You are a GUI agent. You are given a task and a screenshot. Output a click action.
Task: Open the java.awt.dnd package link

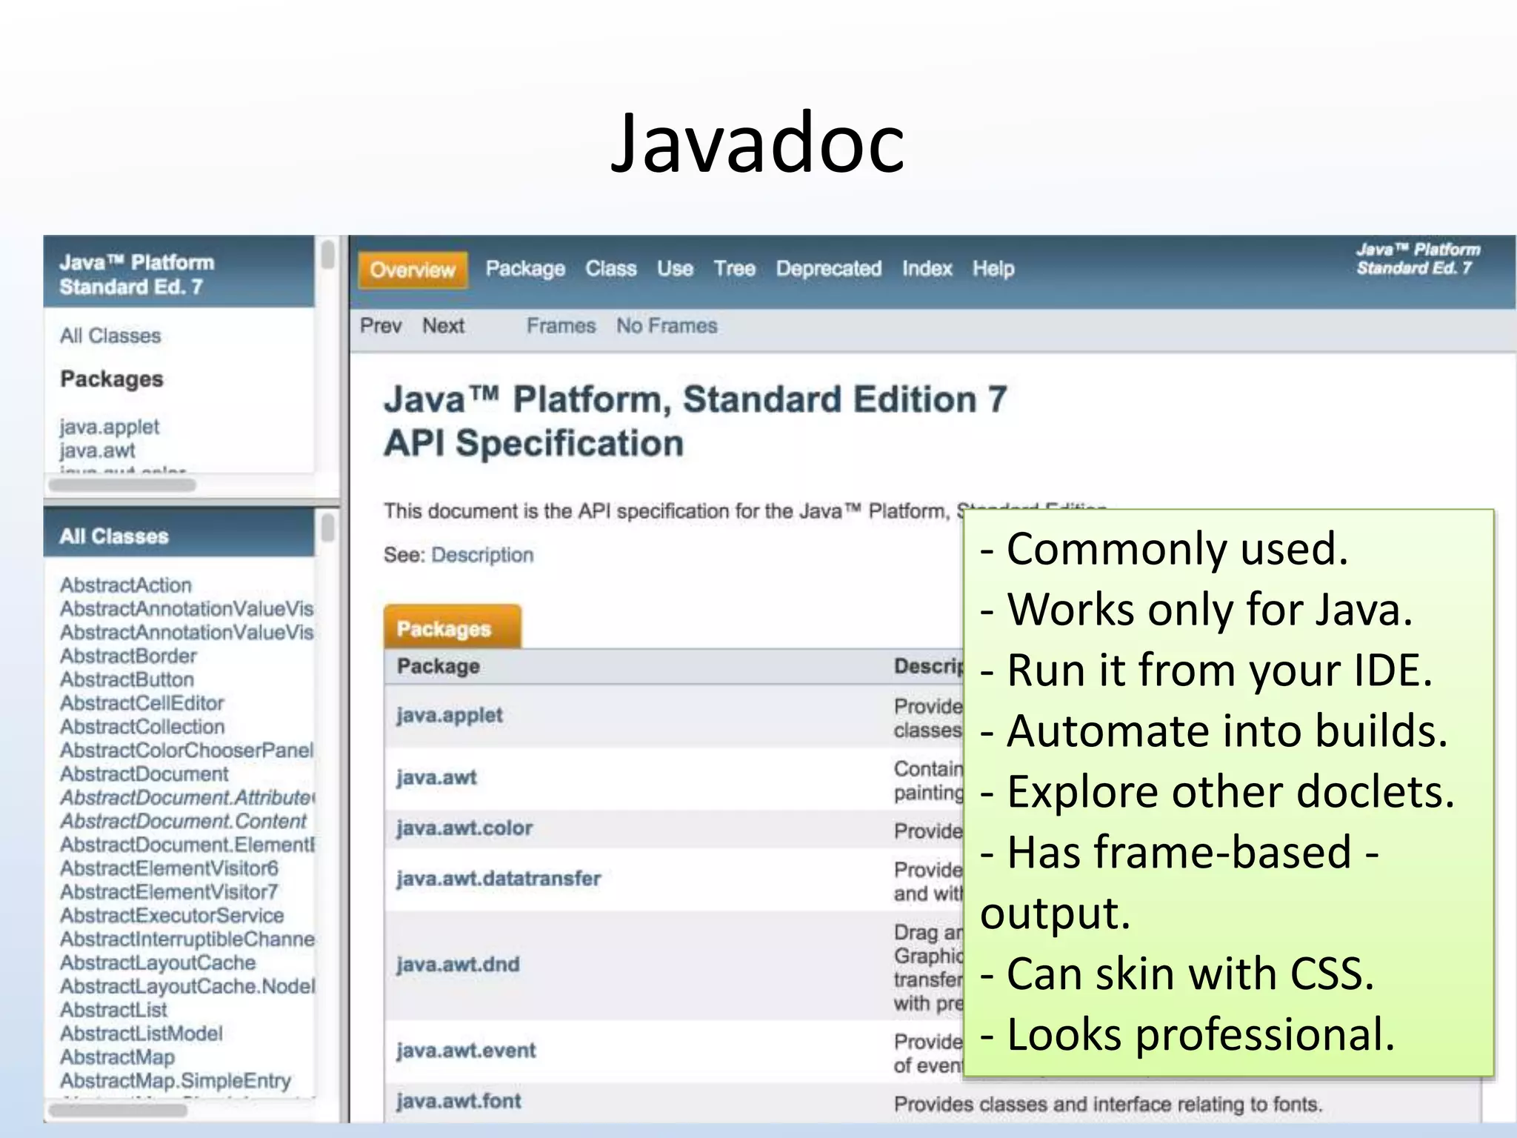click(458, 965)
